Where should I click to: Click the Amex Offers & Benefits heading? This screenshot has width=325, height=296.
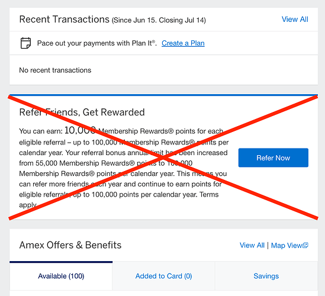click(x=70, y=245)
